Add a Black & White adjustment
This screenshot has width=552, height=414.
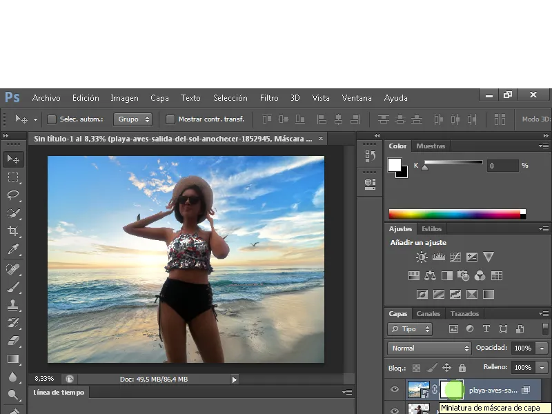446,275
